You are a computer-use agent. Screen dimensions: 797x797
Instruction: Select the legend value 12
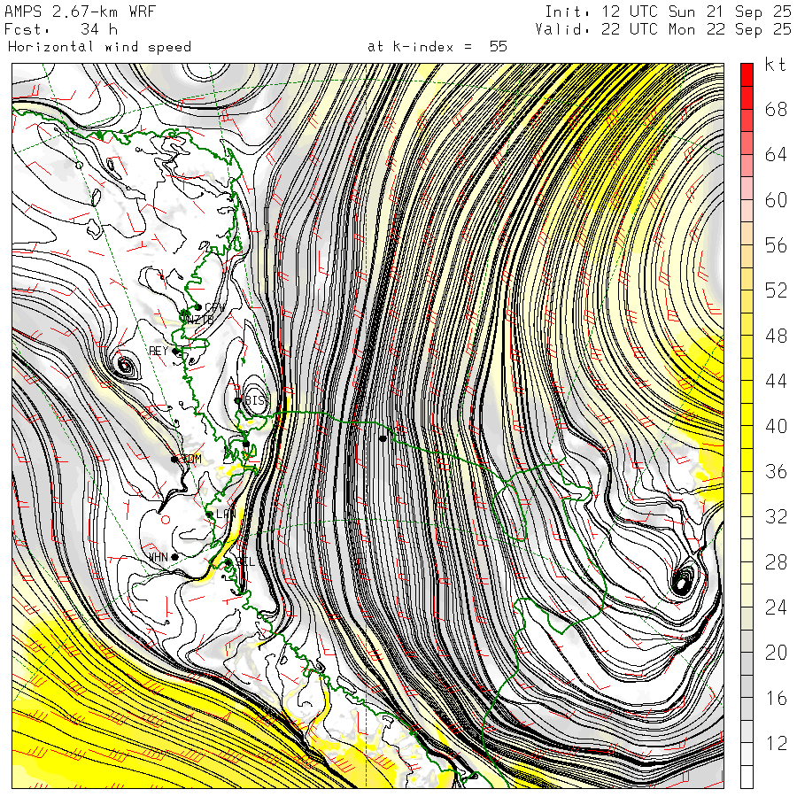pos(776,743)
